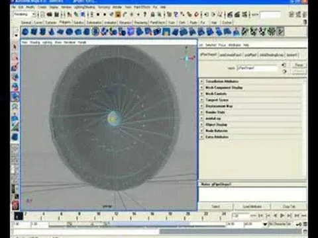The height and width of the screenshot is (238, 318).
Task: Click the Load Attributes button
Action: 252,206
